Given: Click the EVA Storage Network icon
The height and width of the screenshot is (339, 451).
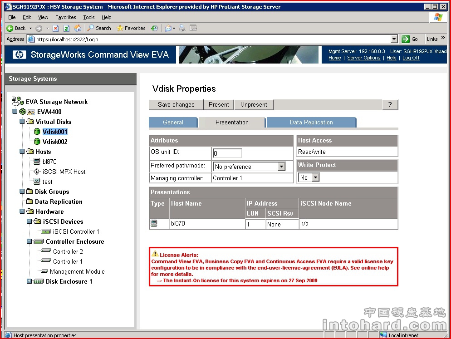Looking at the screenshot, I should click(x=18, y=101).
